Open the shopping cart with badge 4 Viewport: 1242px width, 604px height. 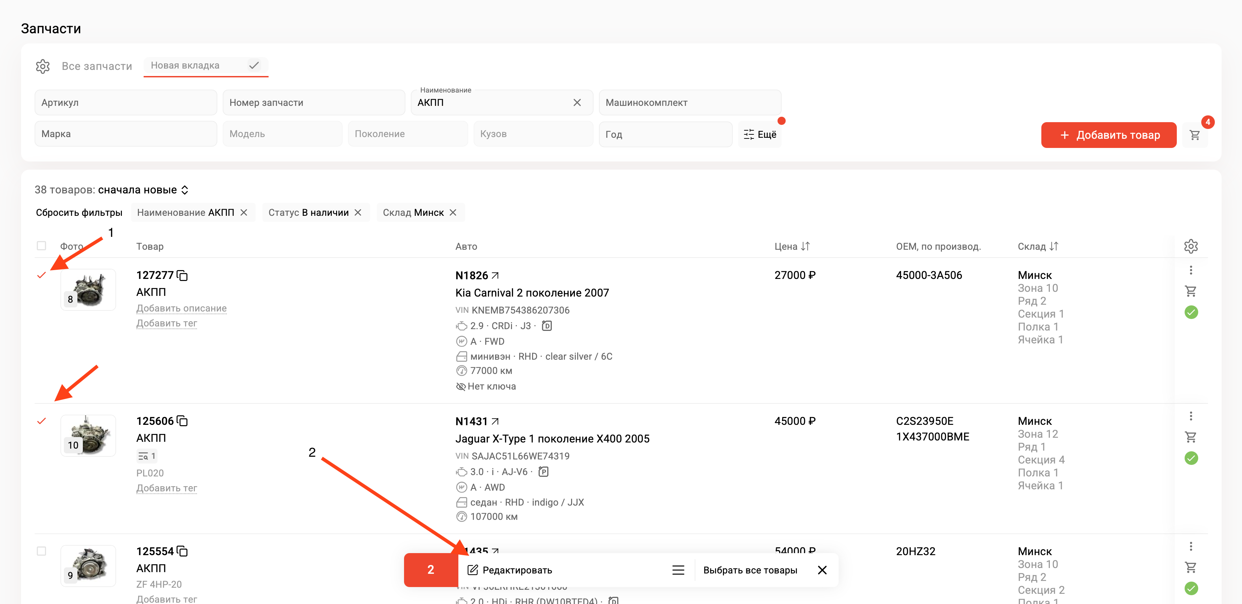pos(1195,135)
